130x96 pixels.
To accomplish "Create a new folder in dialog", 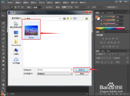I will point(71,19).
